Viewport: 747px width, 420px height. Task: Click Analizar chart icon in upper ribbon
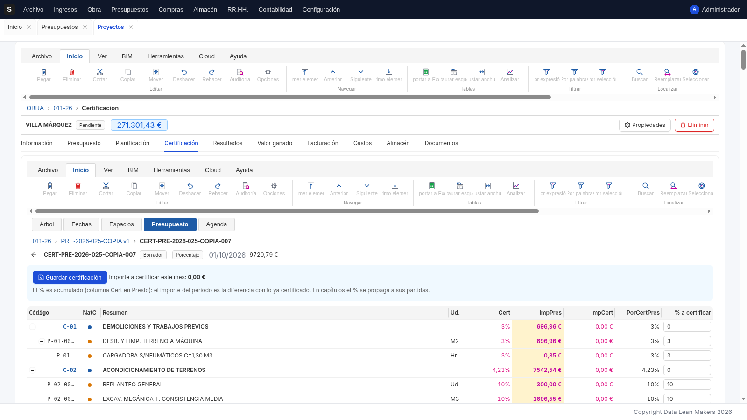click(510, 72)
